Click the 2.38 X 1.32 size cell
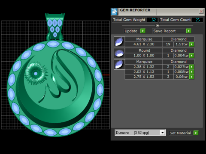This screenshot has width=206, height=154. 144,67
